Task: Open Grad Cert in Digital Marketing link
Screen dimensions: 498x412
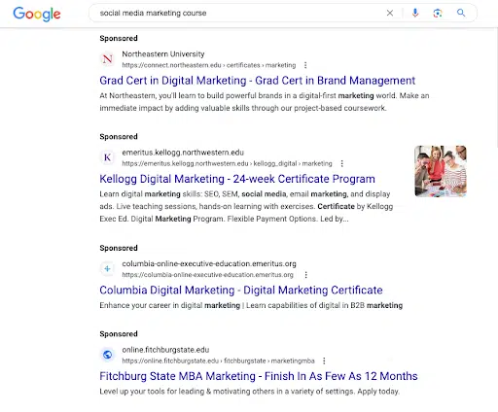Action: tap(258, 81)
